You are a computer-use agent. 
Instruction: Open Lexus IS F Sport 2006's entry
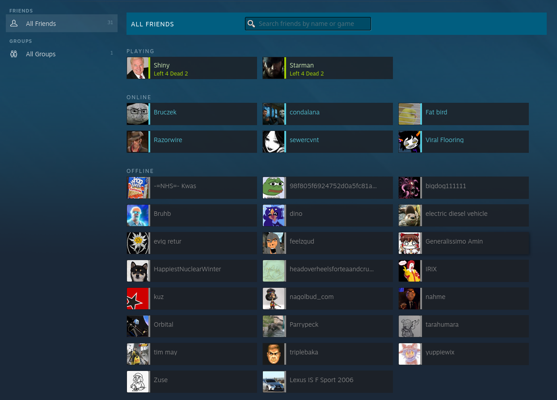[328, 382]
